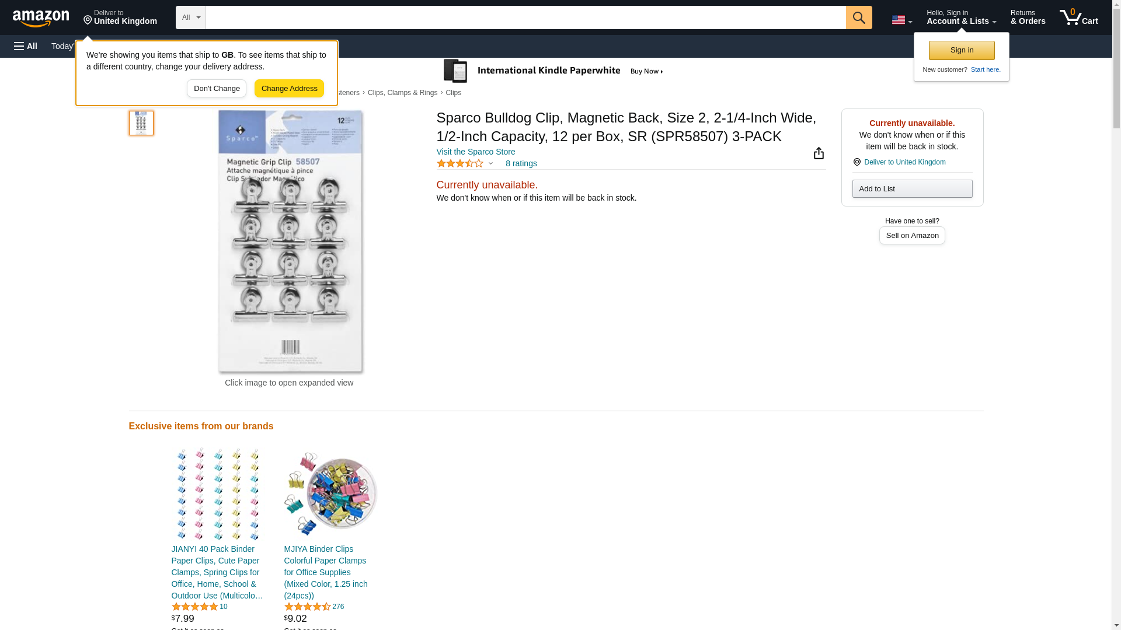This screenshot has width=1121, height=630.
Task: Open Account & Lists dropdown
Action: [960, 17]
